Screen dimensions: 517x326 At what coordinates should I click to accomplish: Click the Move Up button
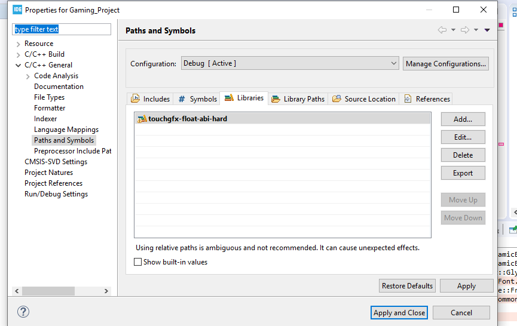463,200
